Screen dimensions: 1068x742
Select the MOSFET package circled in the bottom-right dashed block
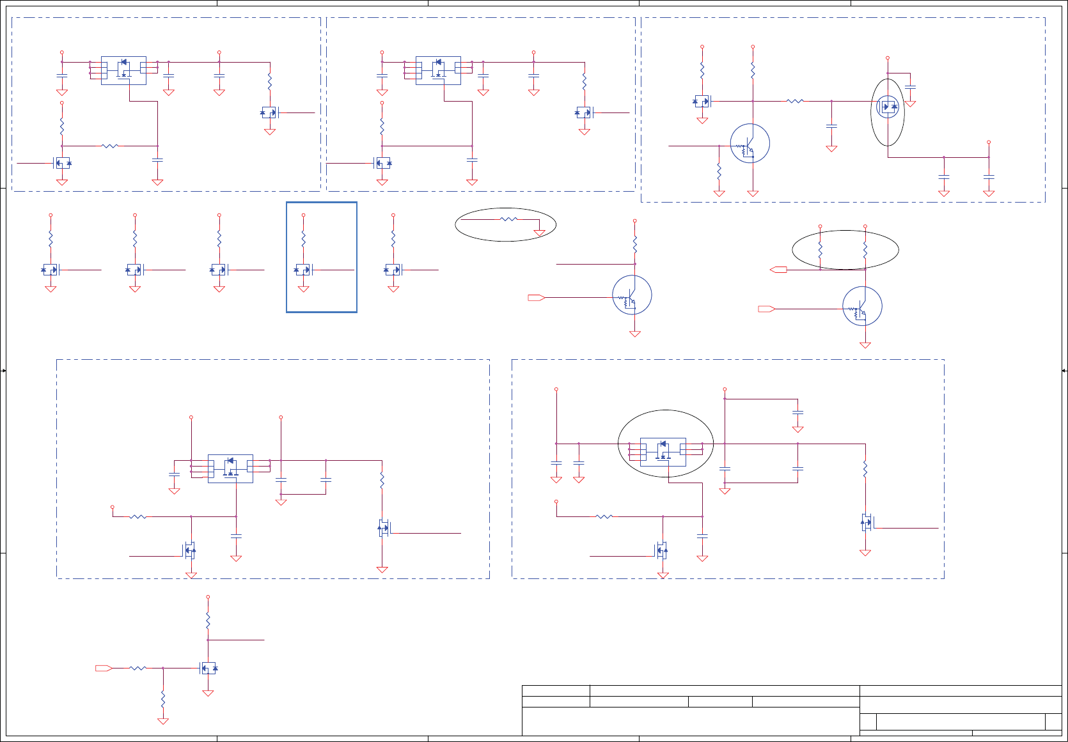click(663, 452)
